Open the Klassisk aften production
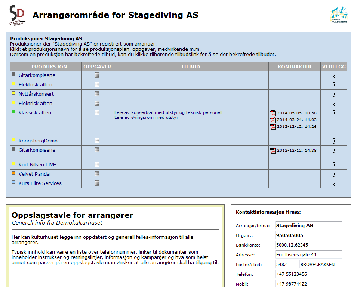 coord(35,112)
